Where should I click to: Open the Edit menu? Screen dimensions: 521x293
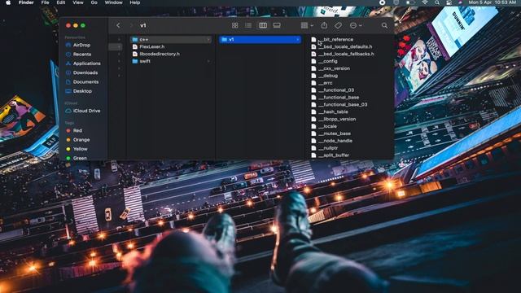(61, 2)
